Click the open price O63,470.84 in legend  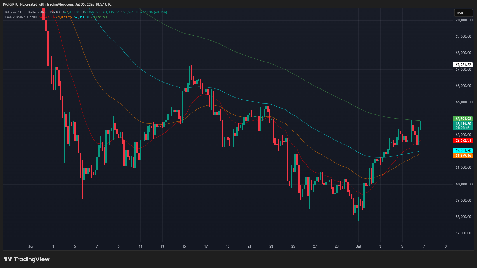click(x=70, y=12)
